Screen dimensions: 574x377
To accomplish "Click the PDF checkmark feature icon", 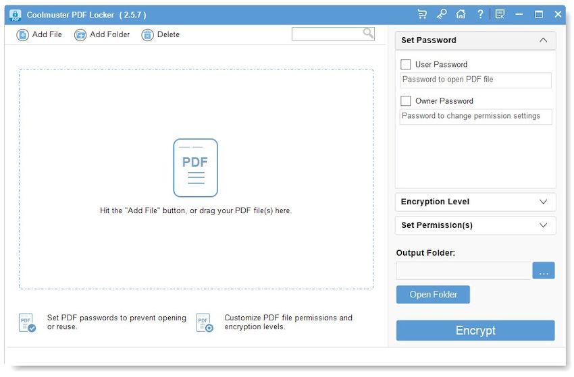I will click(x=27, y=322).
